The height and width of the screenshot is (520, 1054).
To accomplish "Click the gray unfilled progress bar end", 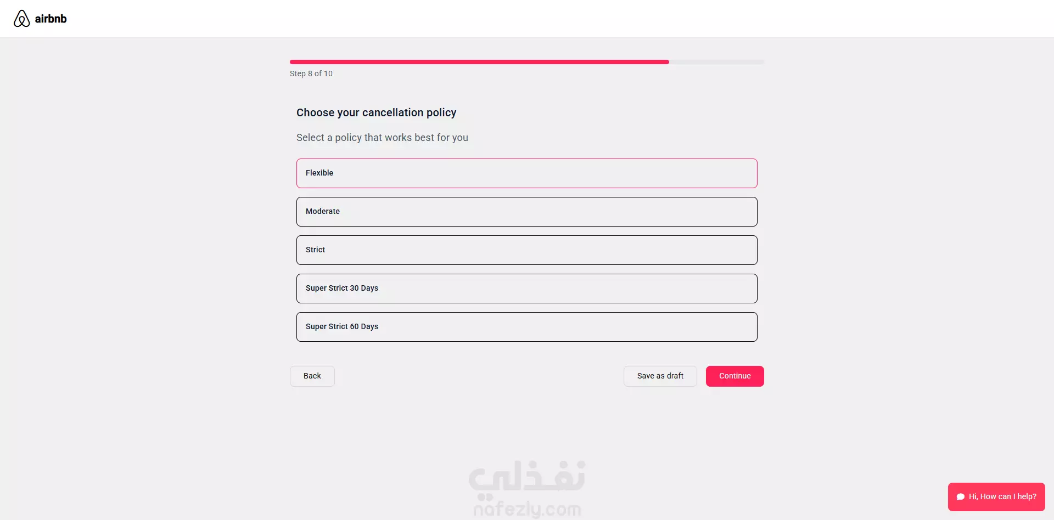I will tap(716, 62).
